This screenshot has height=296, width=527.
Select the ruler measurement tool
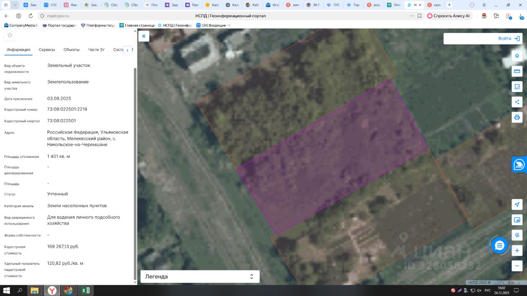[517, 72]
